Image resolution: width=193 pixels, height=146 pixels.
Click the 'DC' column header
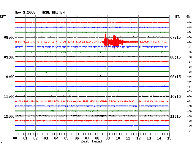click(x=187, y=16)
